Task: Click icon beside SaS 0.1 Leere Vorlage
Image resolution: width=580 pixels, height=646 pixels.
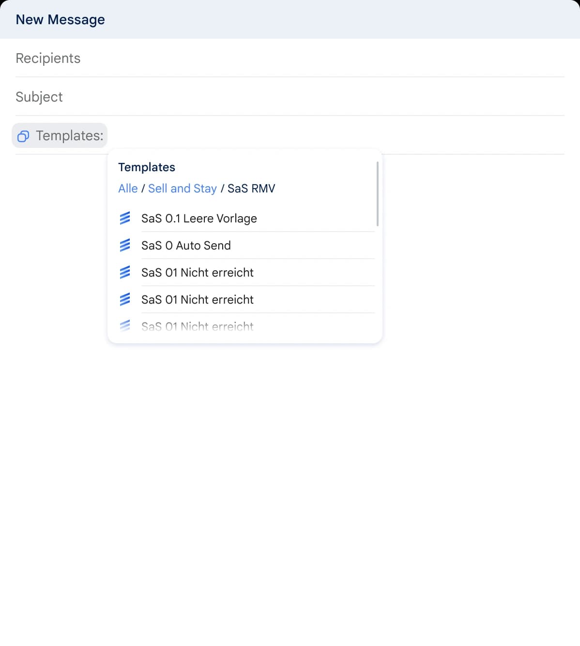Action: click(x=125, y=219)
